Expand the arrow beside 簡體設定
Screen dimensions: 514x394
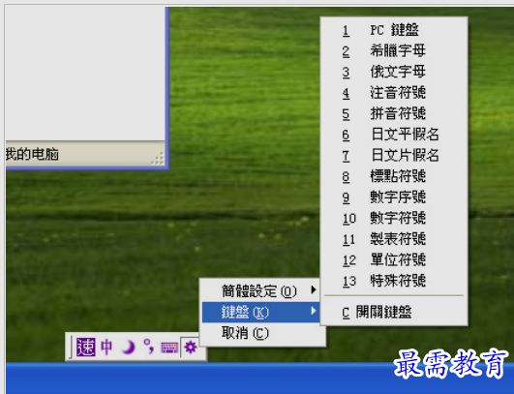[314, 289]
